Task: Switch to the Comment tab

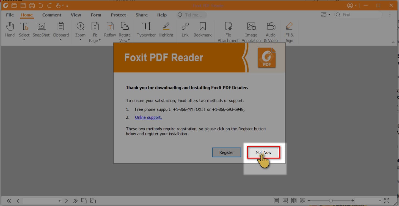Action: click(x=52, y=15)
